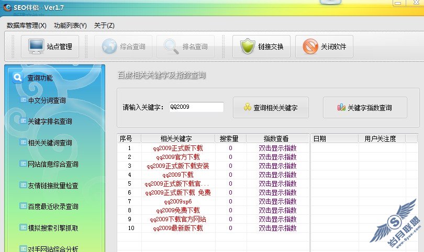This screenshot has height=252, width=424.
Task: Click the 链接交换 shield icon
Action: [x=247, y=47]
